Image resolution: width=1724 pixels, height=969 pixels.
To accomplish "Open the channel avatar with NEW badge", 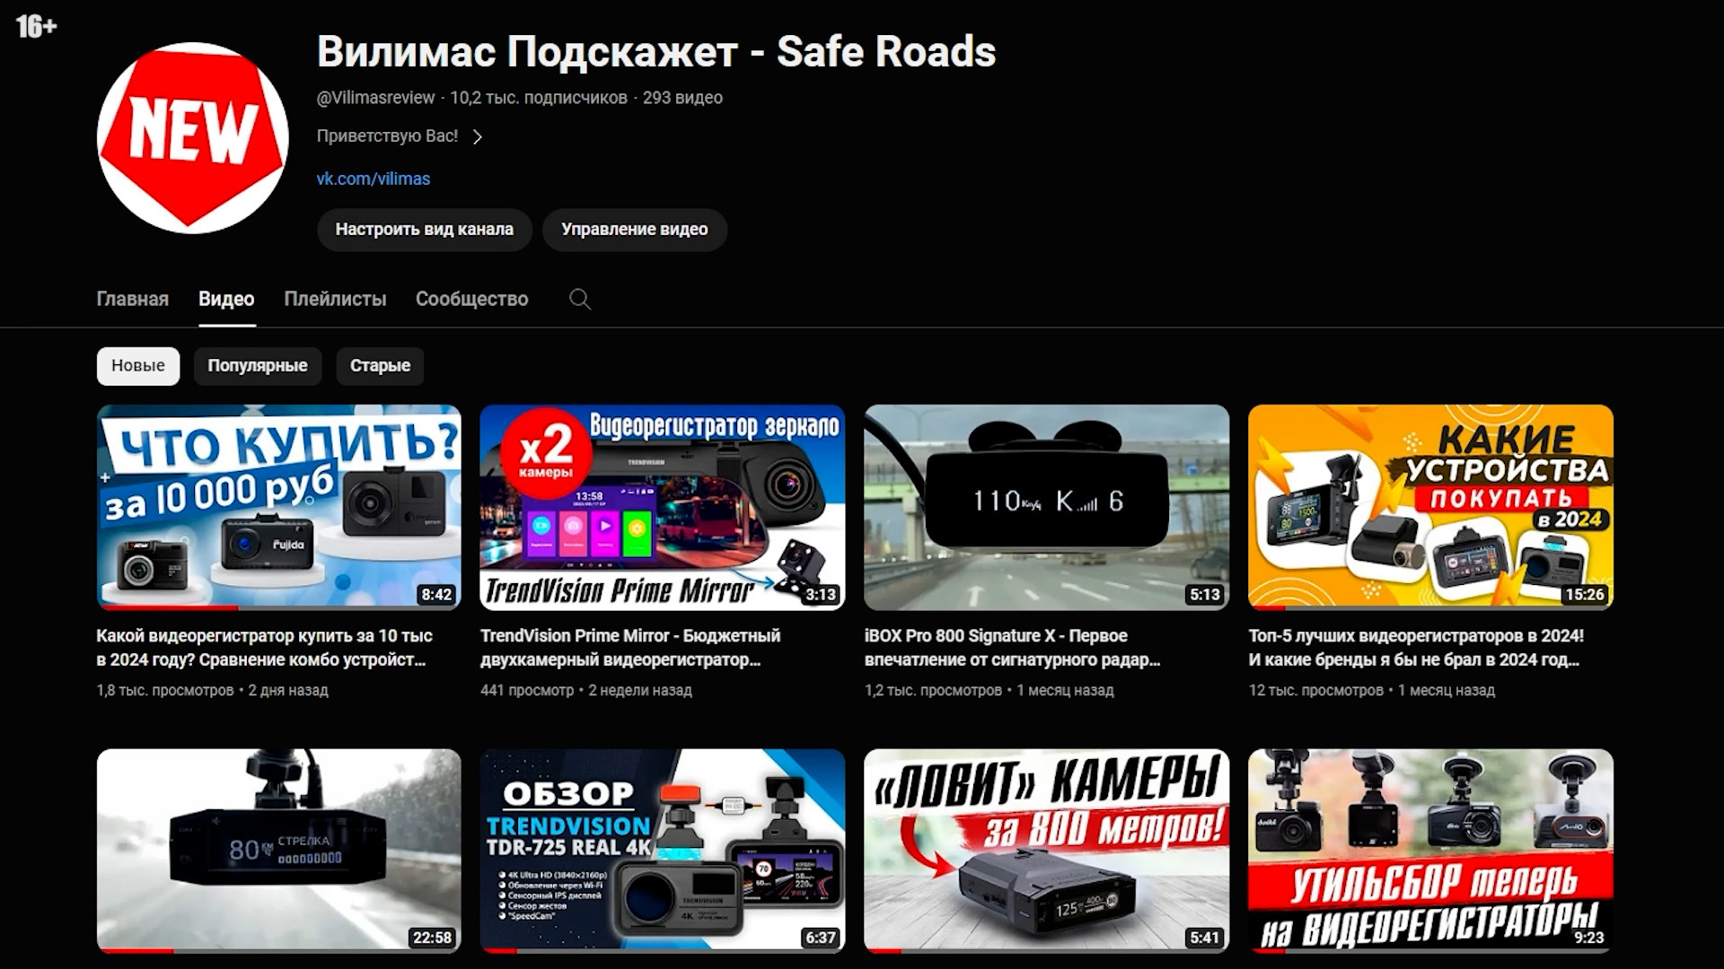I will (x=192, y=138).
